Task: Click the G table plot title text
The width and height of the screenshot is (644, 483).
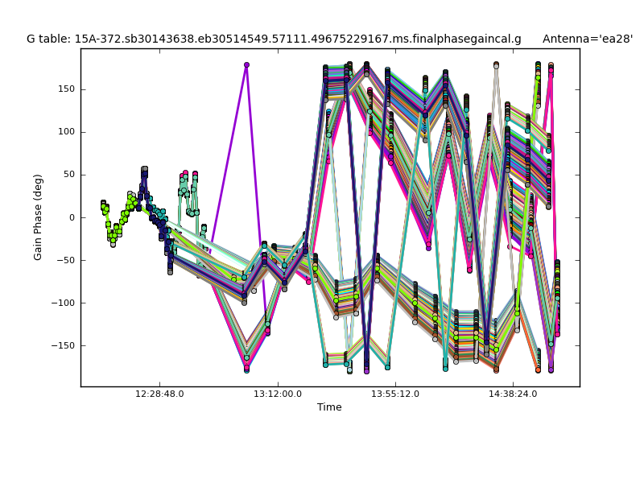Action: click(274, 39)
